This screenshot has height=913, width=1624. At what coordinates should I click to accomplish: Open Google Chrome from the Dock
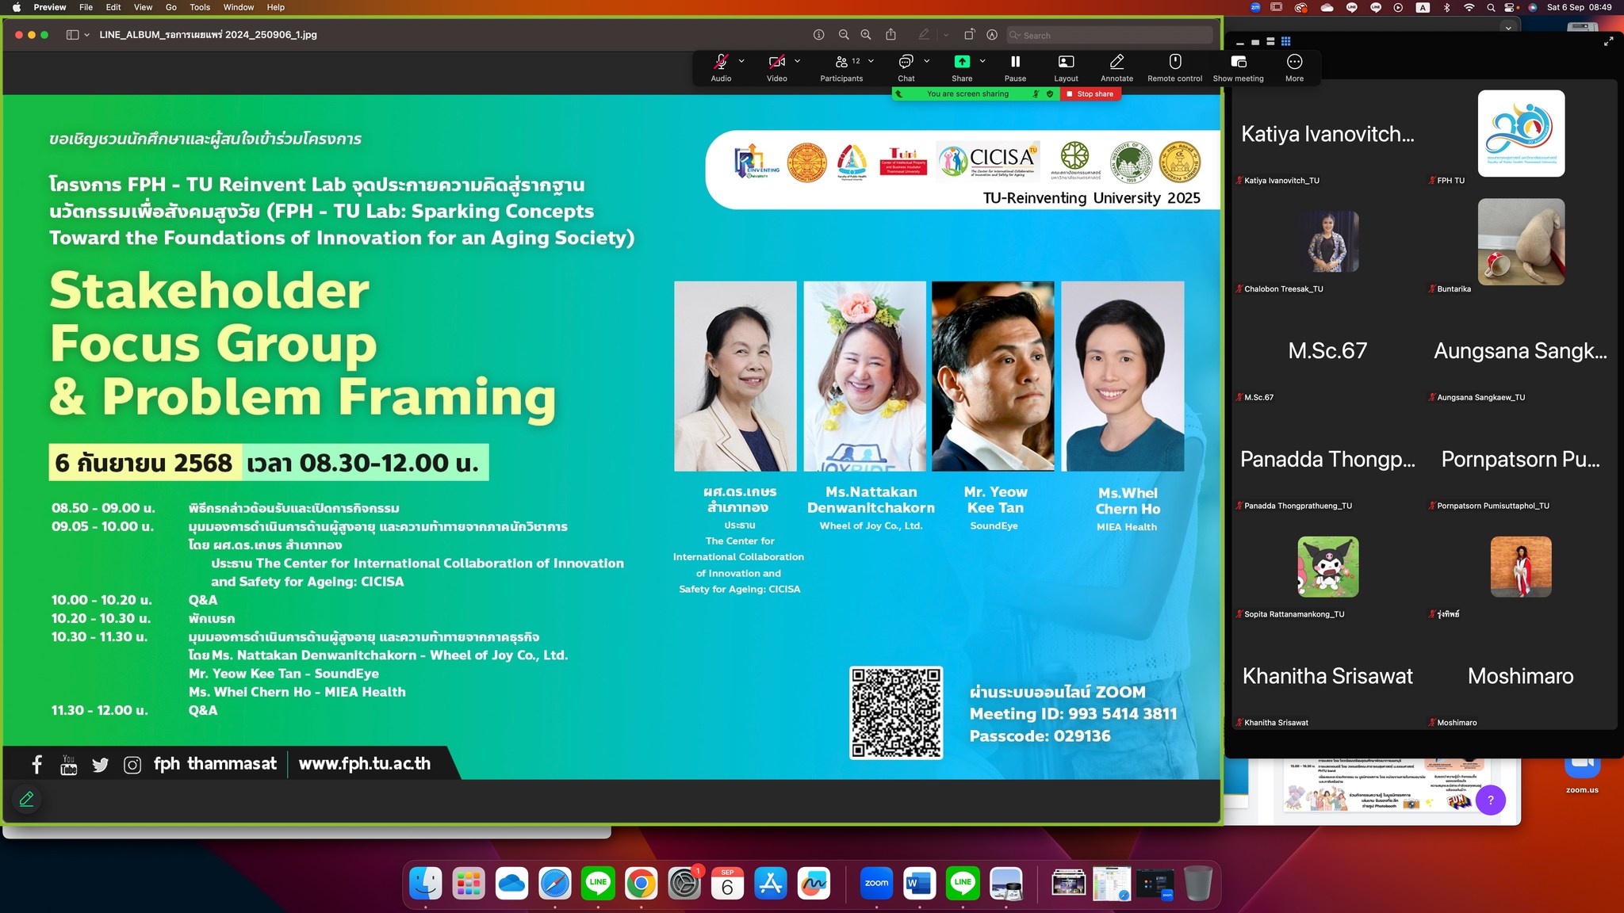(641, 883)
